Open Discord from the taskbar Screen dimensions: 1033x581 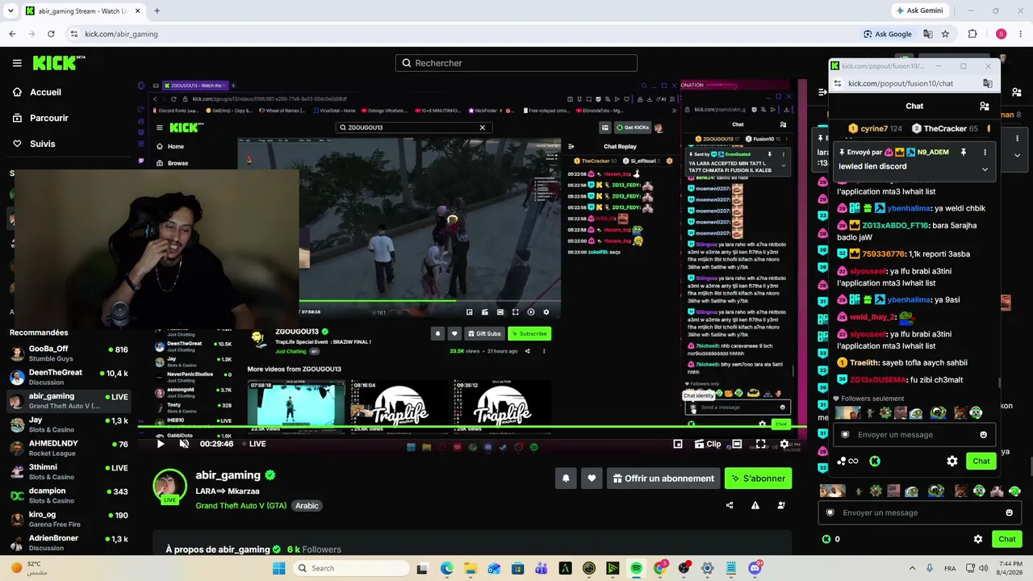click(755, 568)
